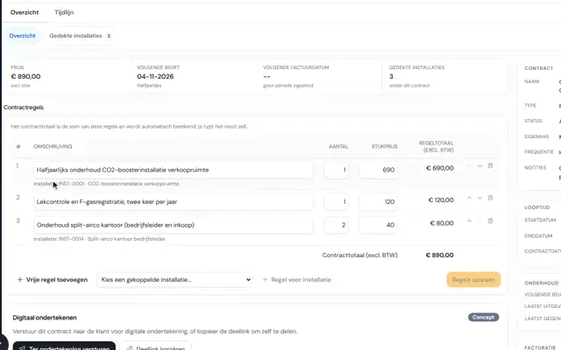This screenshot has width=561, height=350.
Task: Click the Contractregels heading
Action: coord(24,108)
